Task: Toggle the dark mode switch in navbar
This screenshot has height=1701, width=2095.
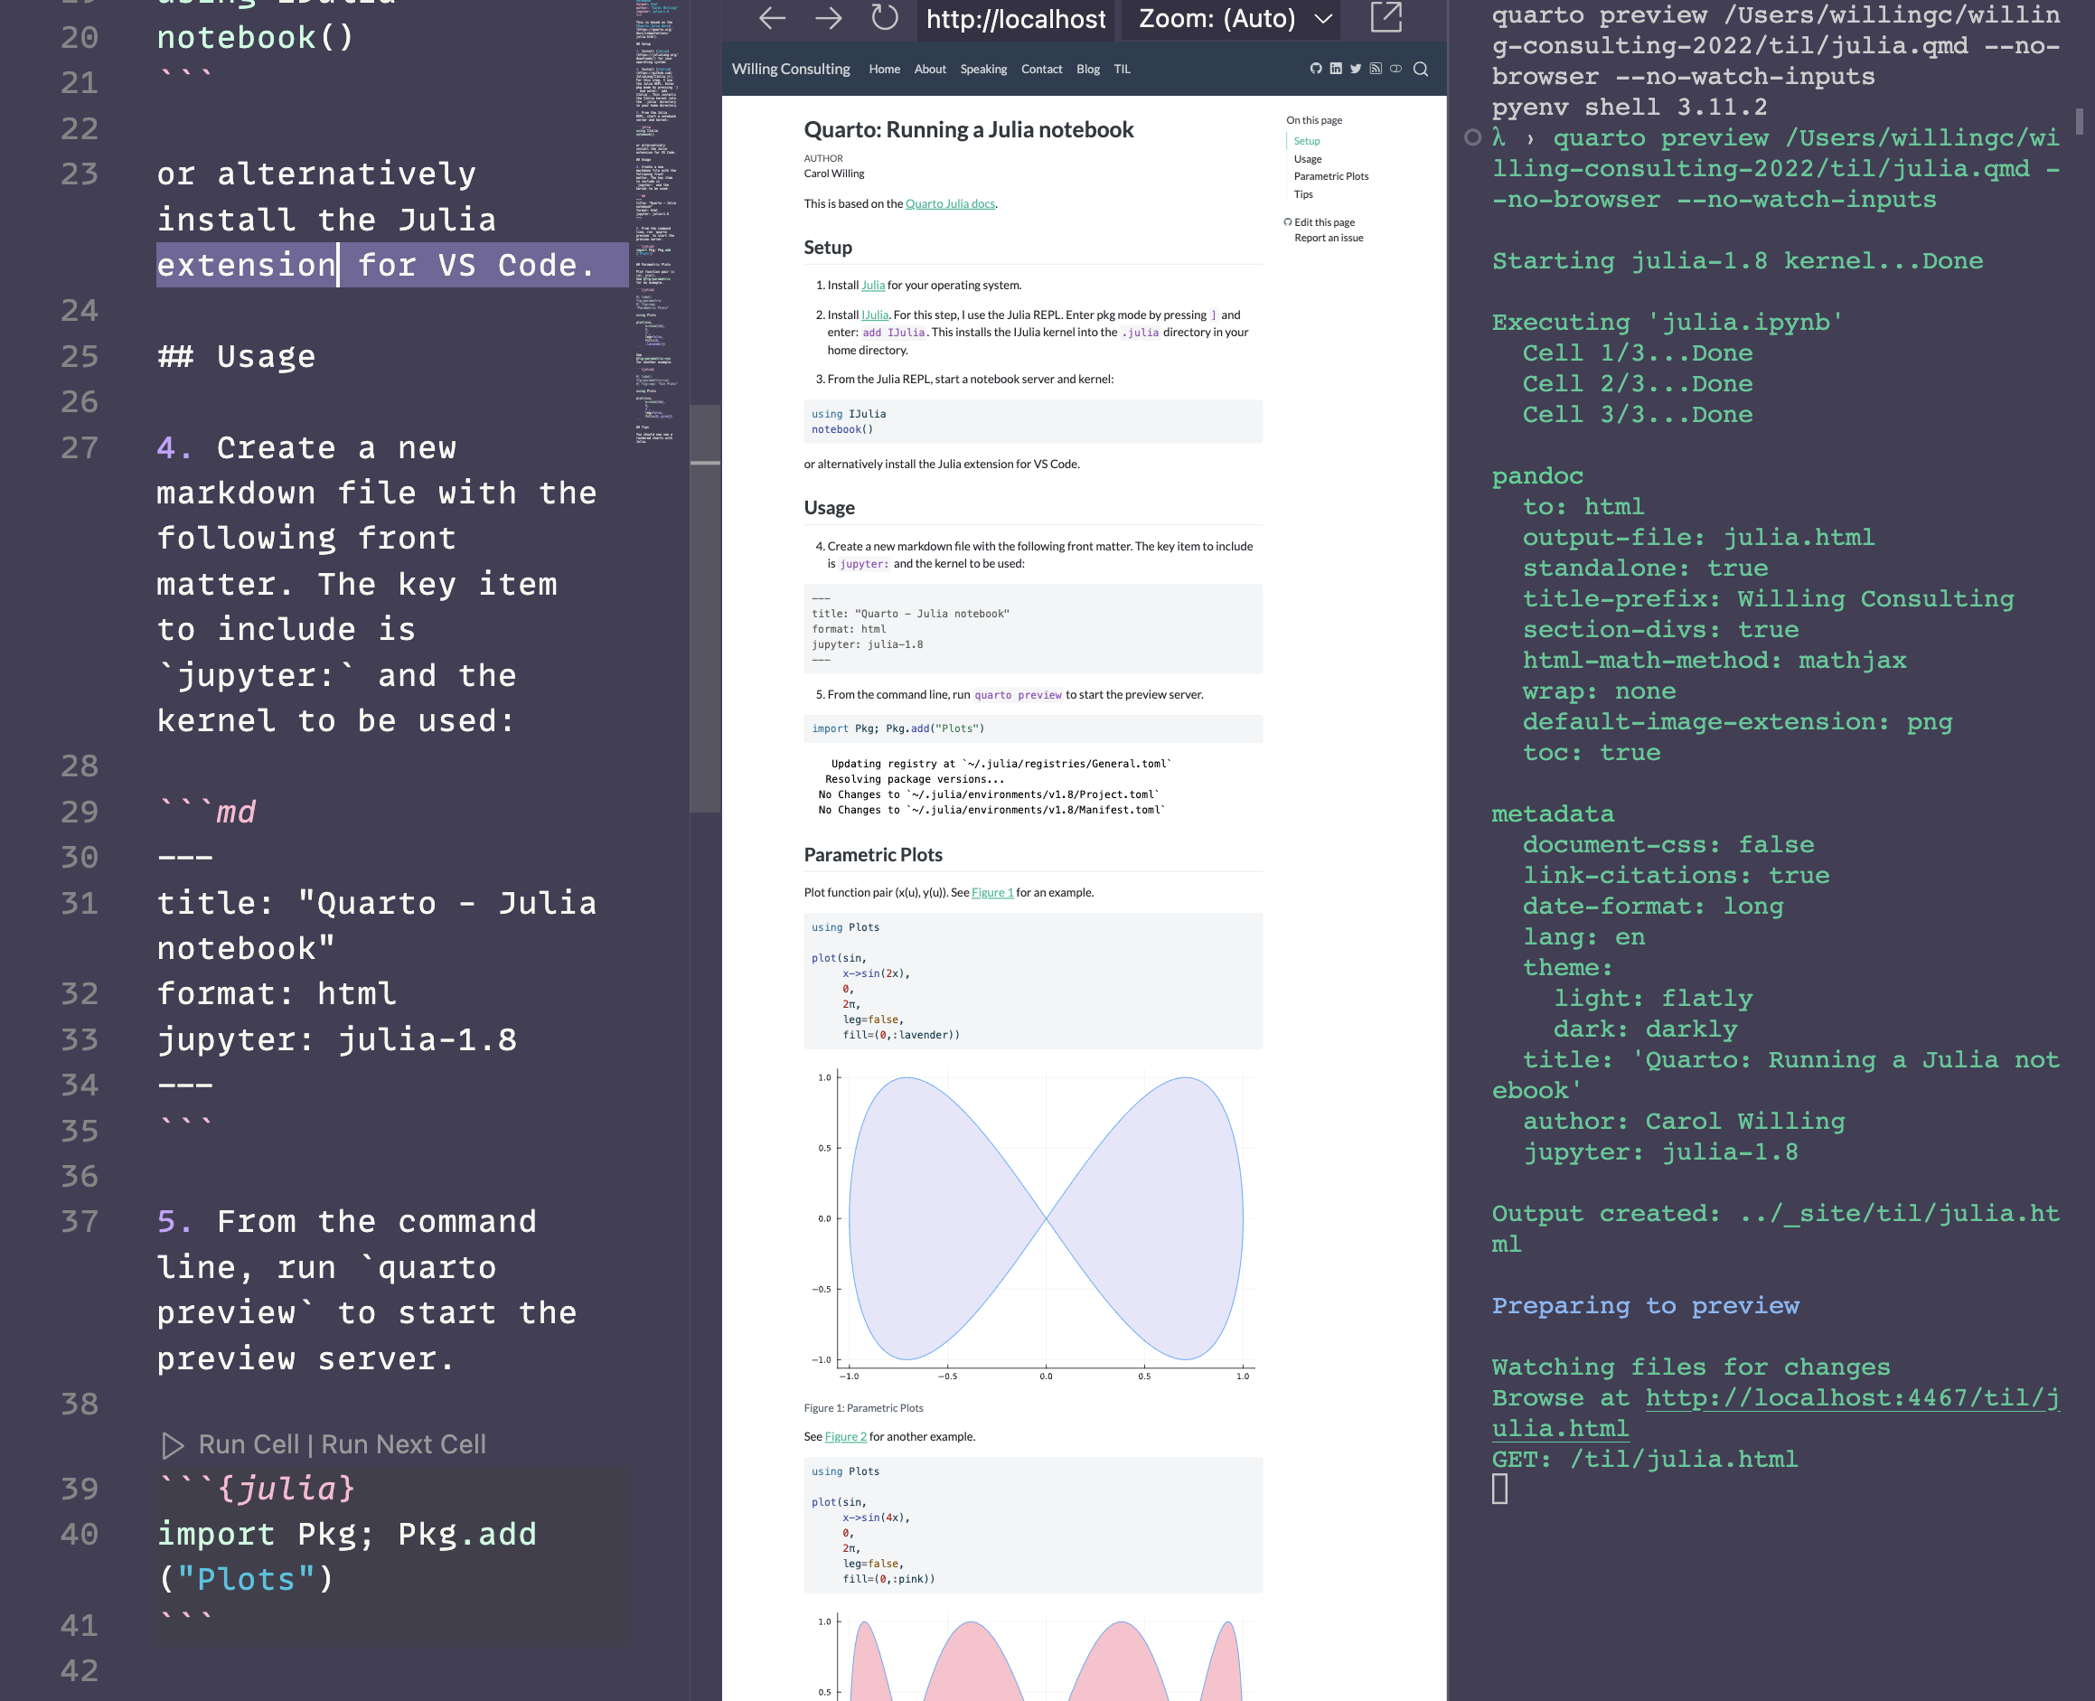Action: pos(1395,69)
